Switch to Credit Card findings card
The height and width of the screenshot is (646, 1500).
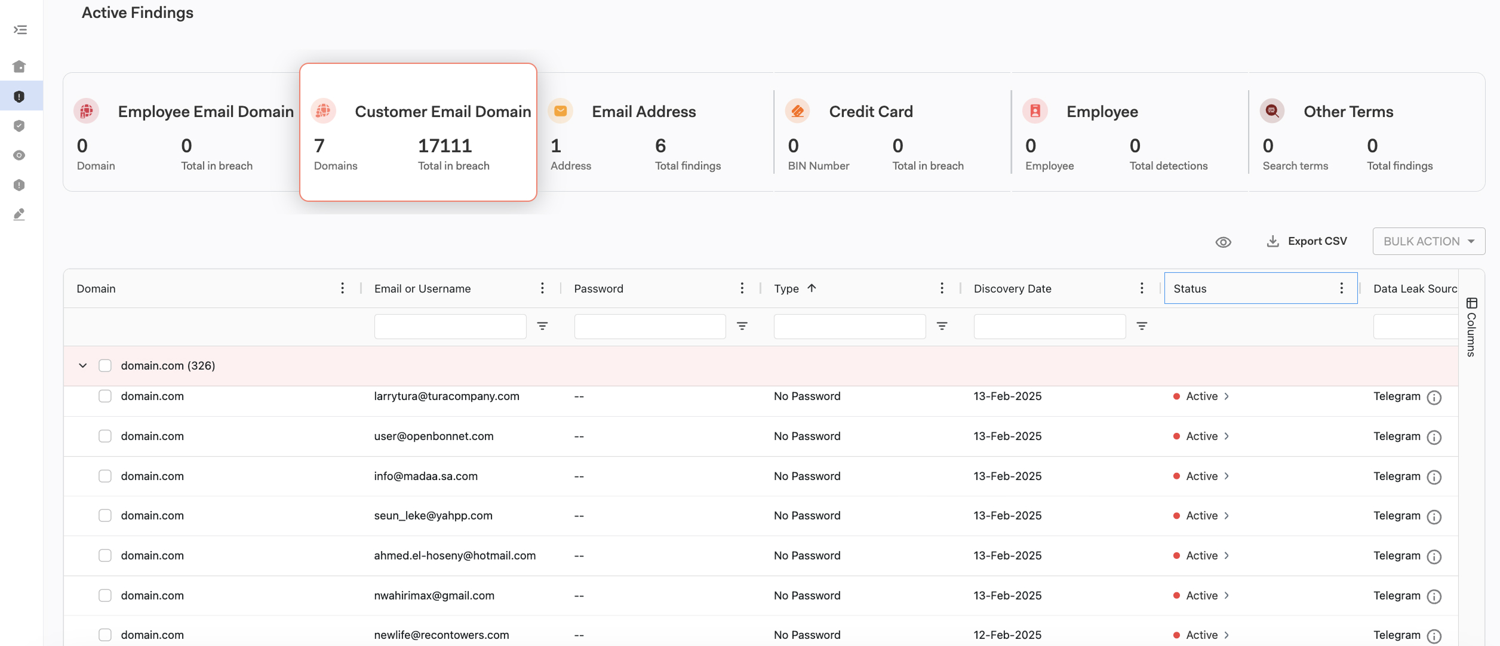point(870,112)
